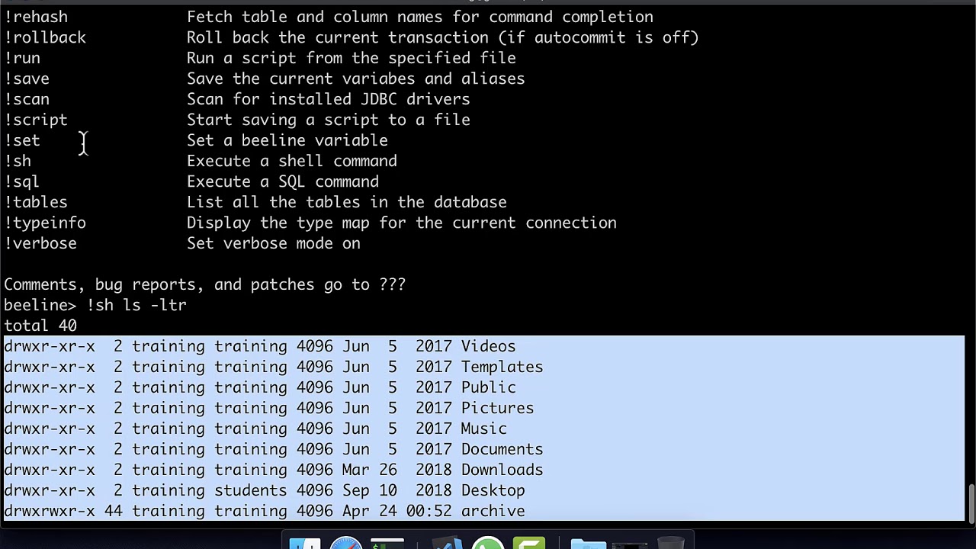The image size is (976, 549).
Task: Click the !scan command text
Action: 27,99
